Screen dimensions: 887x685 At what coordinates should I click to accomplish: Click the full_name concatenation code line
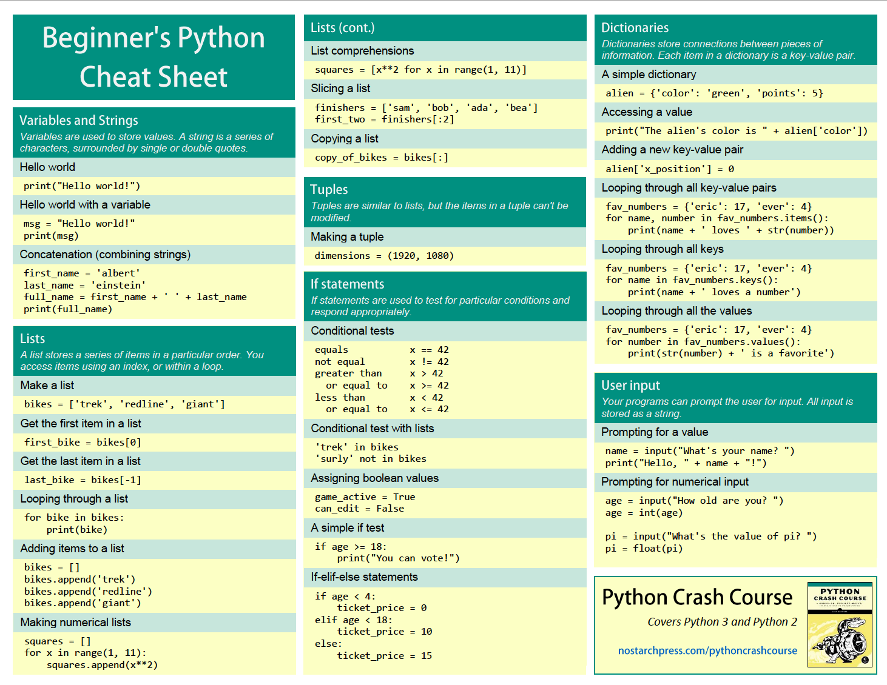[x=135, y=297]
